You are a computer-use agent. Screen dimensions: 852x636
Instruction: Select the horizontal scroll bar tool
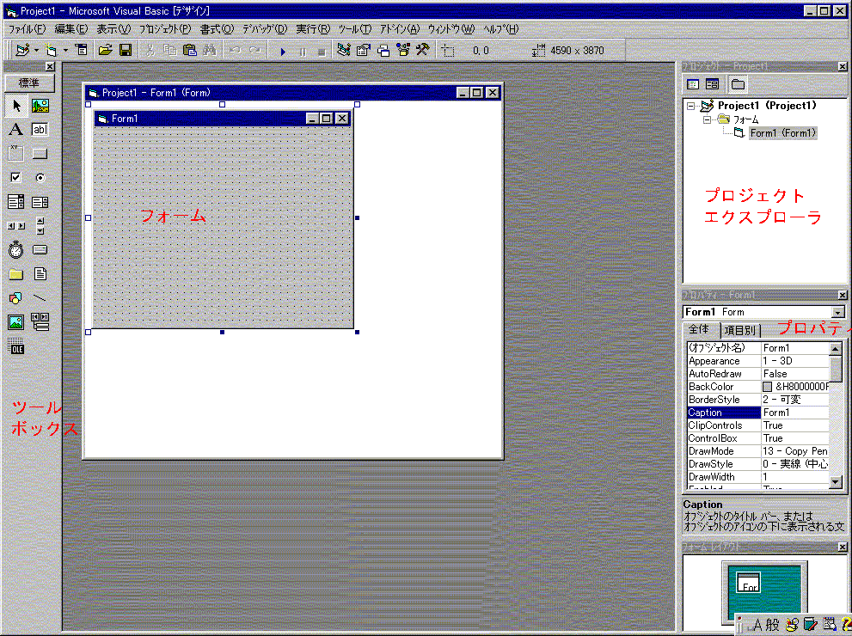[x=16, y=226]
